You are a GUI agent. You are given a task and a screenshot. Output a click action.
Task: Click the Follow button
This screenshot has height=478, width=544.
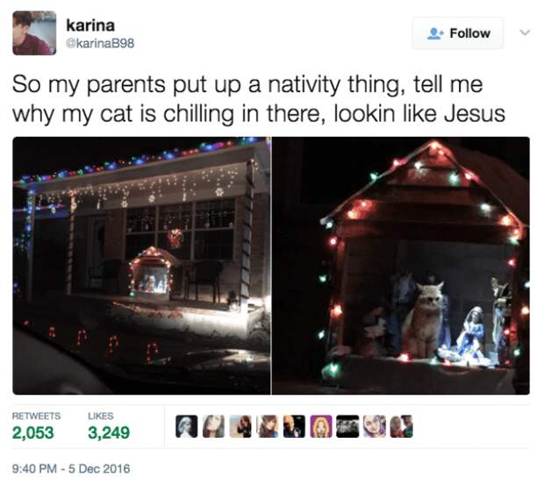click(458, 33)
